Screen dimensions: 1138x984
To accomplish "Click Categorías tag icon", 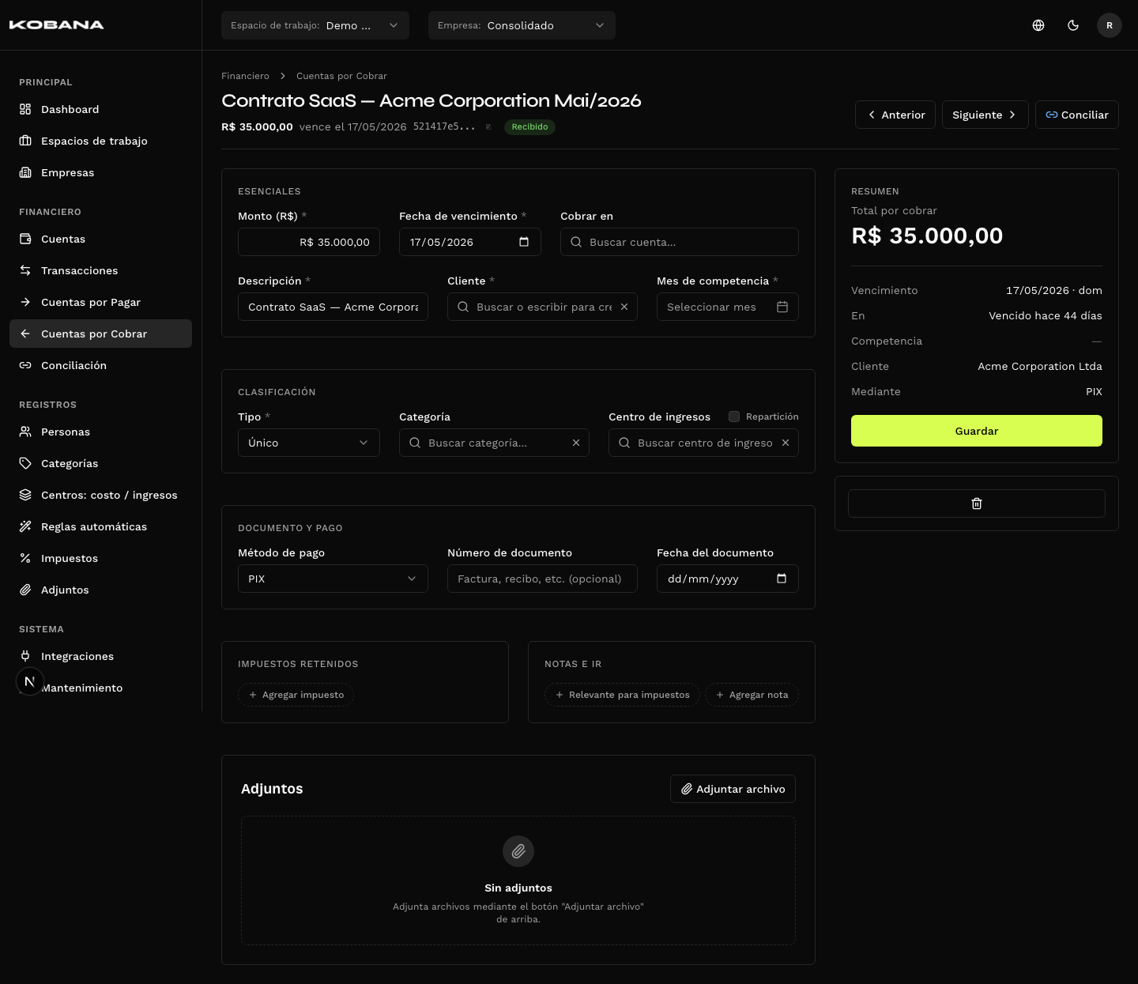I will (25, 463).
